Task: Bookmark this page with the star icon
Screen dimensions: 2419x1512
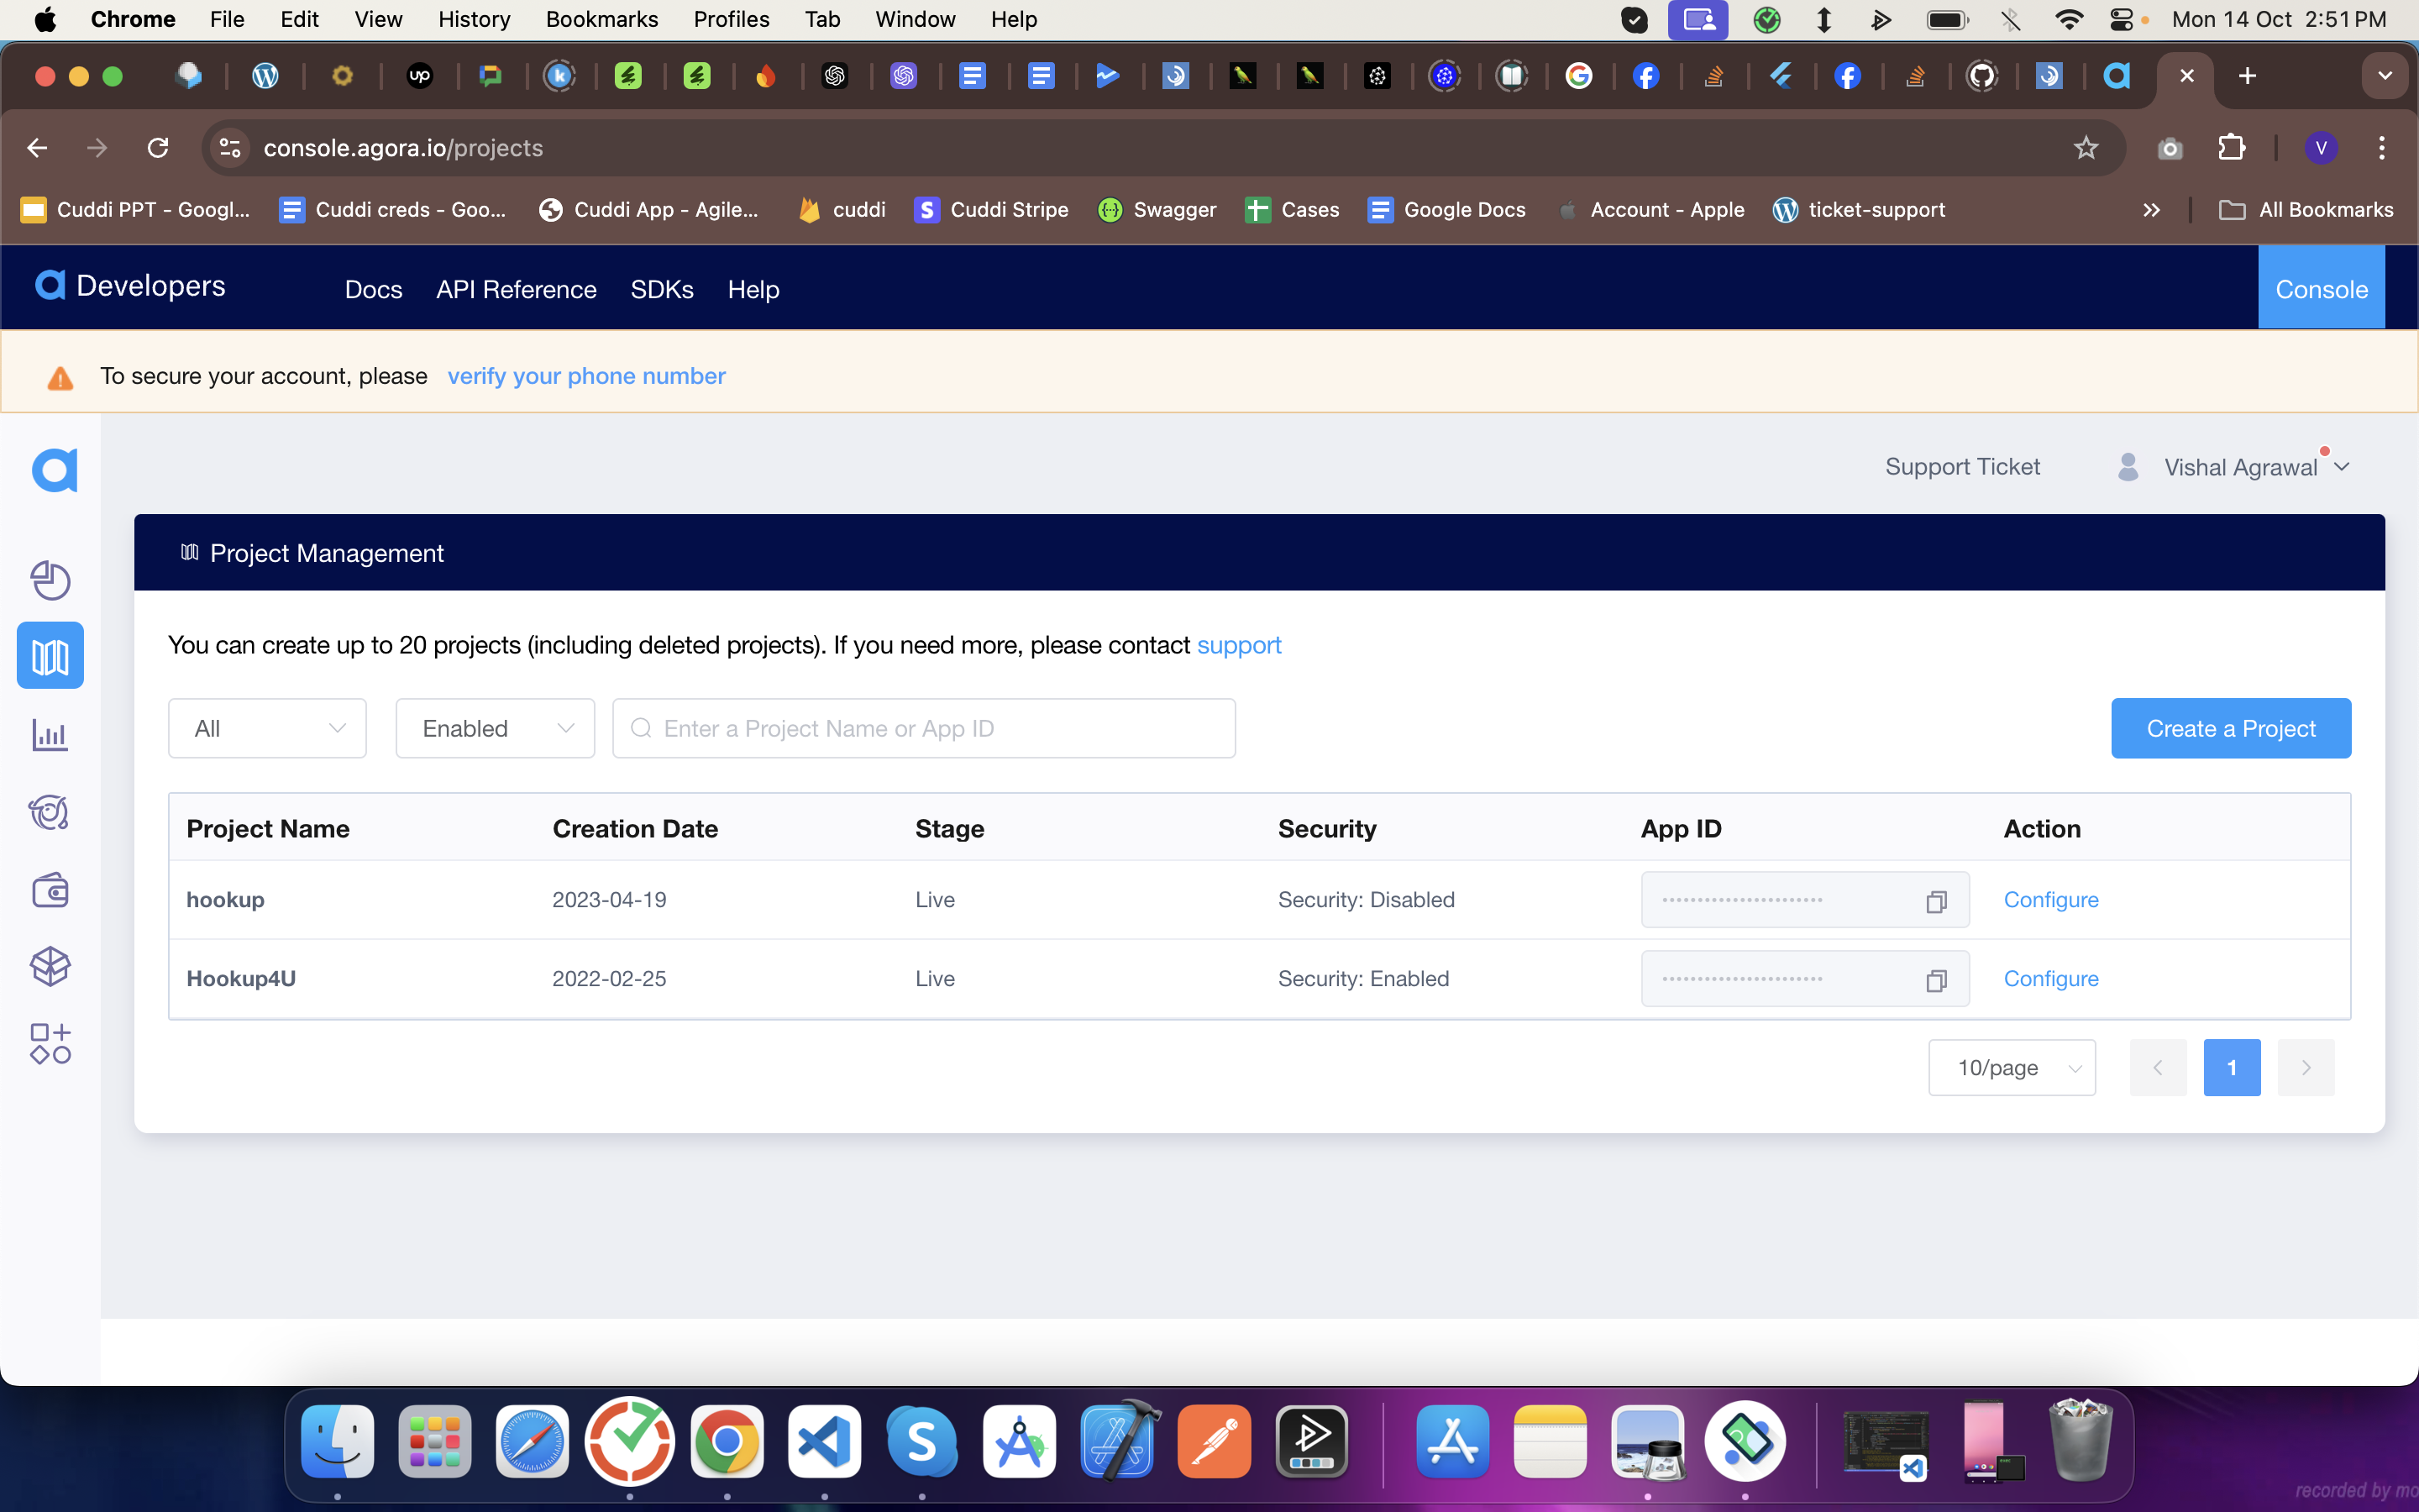Action: (x=2086, y=148)
